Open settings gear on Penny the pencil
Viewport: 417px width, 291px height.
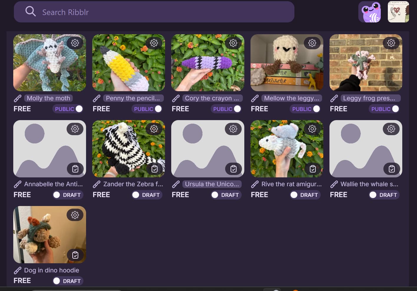click(154, 43)
